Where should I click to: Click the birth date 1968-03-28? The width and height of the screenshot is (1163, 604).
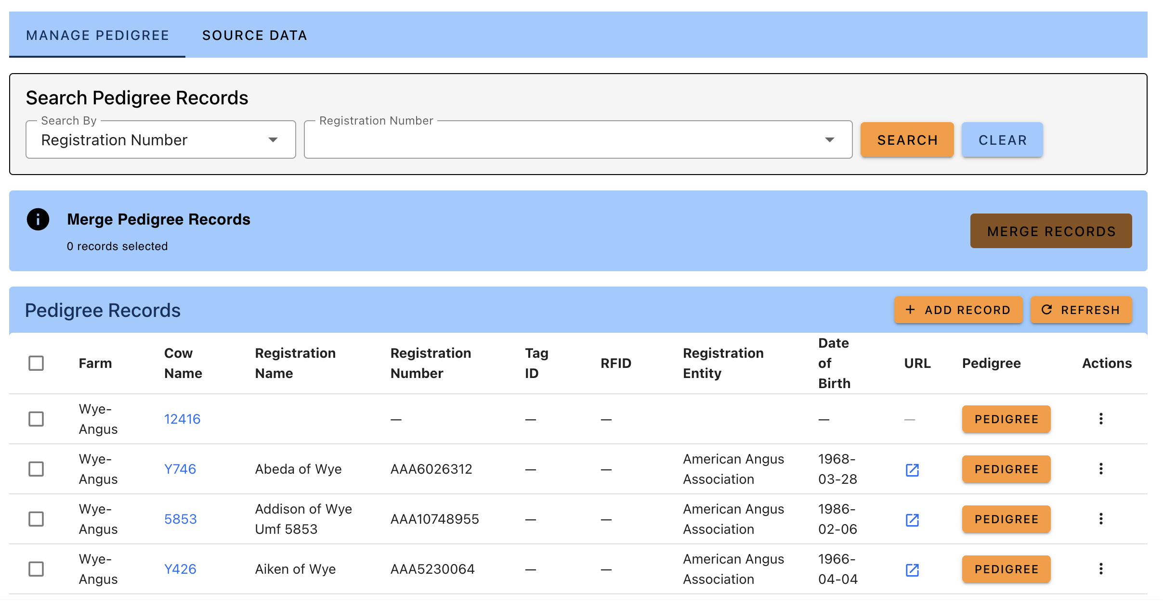click(837, 469)
